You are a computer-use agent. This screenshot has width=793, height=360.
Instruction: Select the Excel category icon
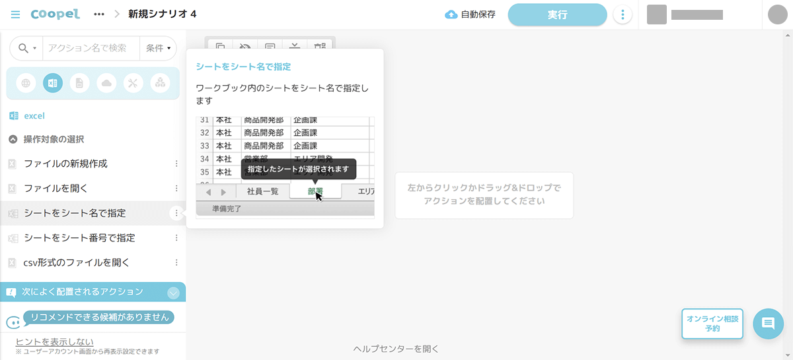click(53, 83)
